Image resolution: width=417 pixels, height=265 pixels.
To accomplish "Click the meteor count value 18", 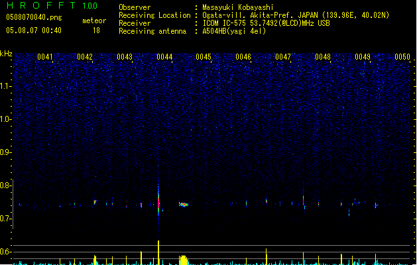I will [x=96, y=30].
